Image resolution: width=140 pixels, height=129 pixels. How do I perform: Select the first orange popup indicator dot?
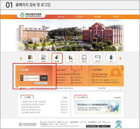click(115, 98)
